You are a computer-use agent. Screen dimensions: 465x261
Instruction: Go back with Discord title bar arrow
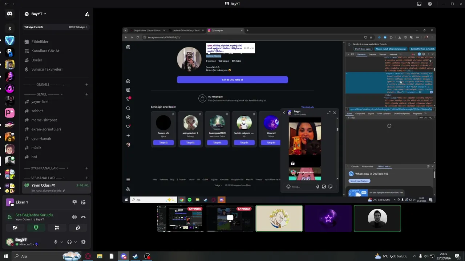[7, 4]
